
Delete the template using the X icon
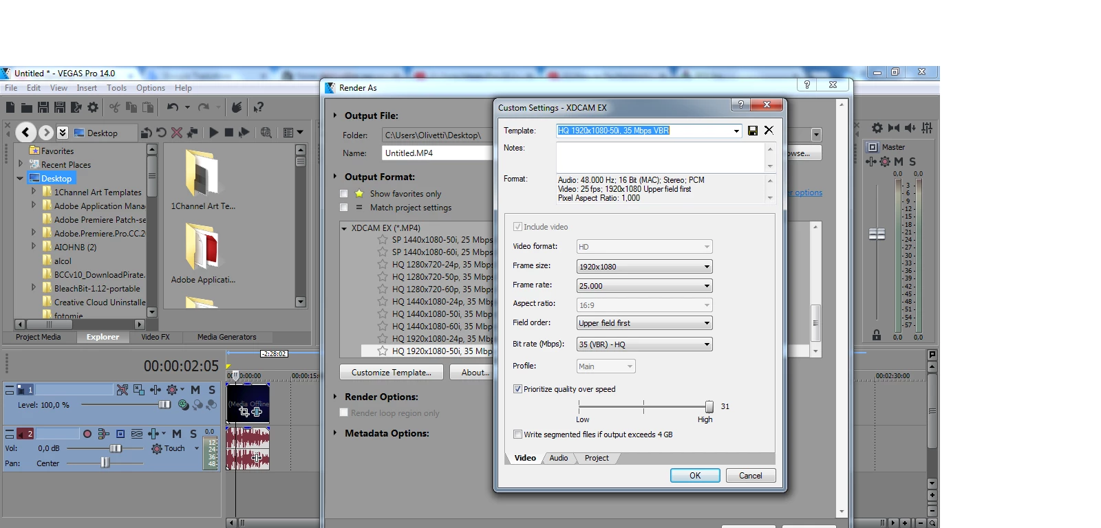pos(769,130)
